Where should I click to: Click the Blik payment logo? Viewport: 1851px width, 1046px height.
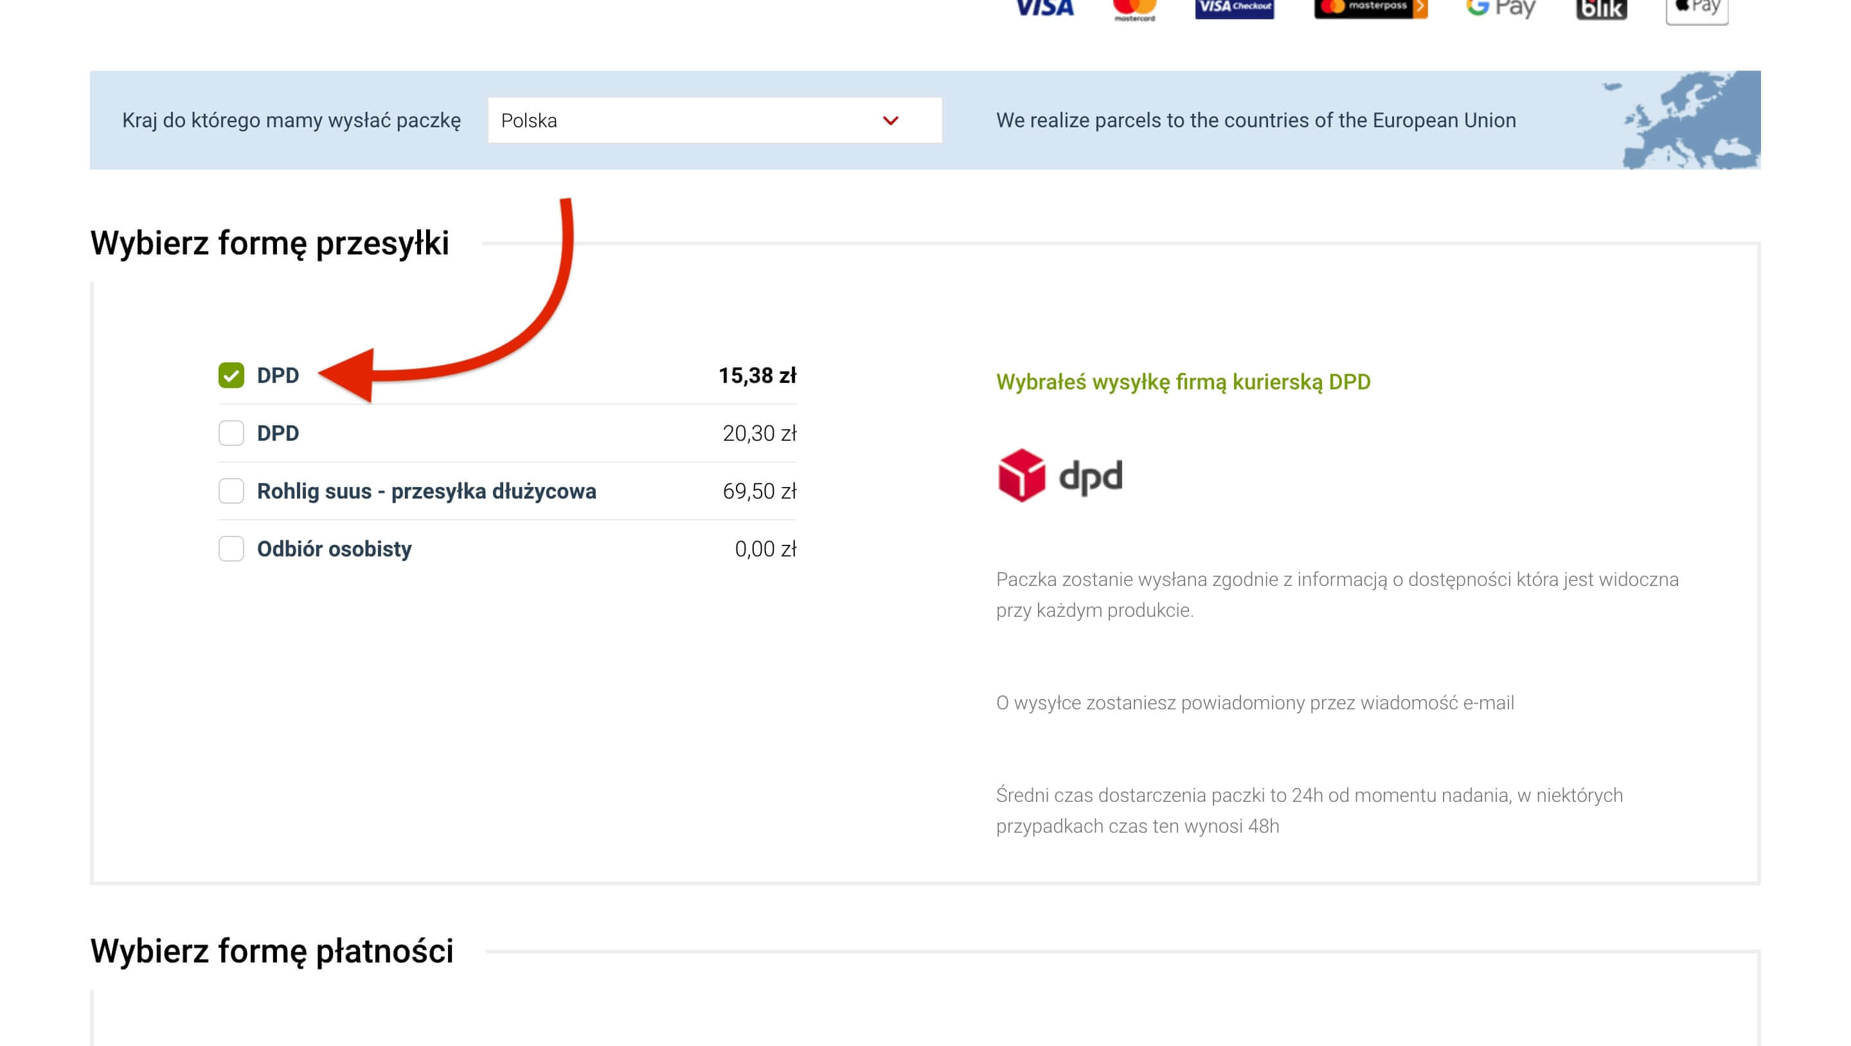tap(1601, 10)
